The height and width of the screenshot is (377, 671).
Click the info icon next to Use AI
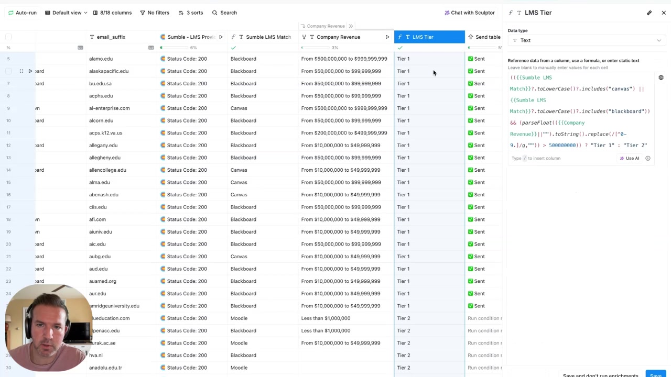[648, 158]
